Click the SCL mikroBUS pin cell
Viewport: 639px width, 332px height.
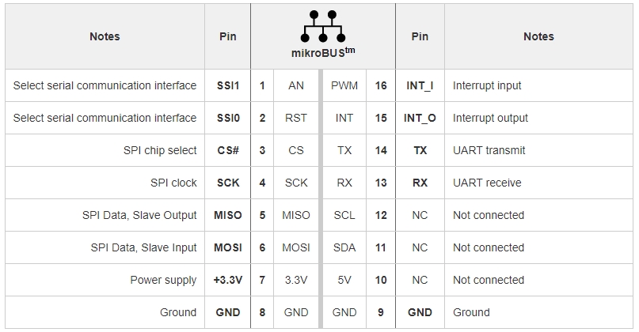pyautogui.click(x=344, y=215)
